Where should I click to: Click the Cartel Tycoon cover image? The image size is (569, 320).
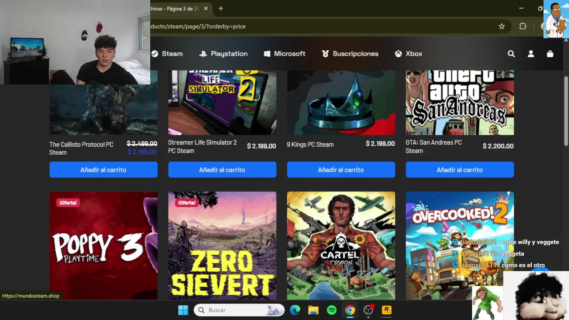pos(341,246)
